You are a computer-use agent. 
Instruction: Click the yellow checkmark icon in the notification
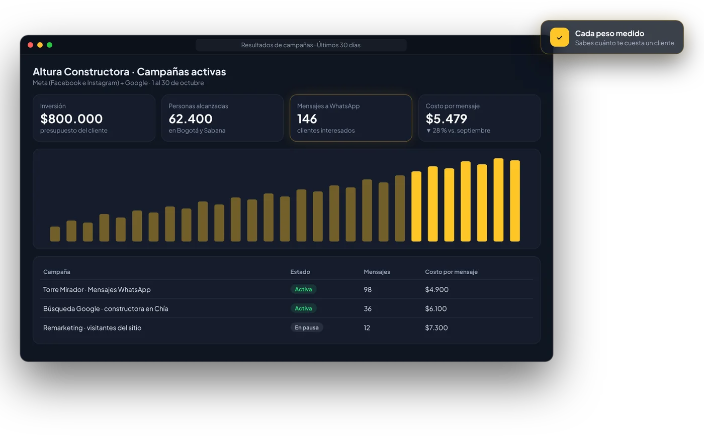pyautogui.click(x=559, y=37)
